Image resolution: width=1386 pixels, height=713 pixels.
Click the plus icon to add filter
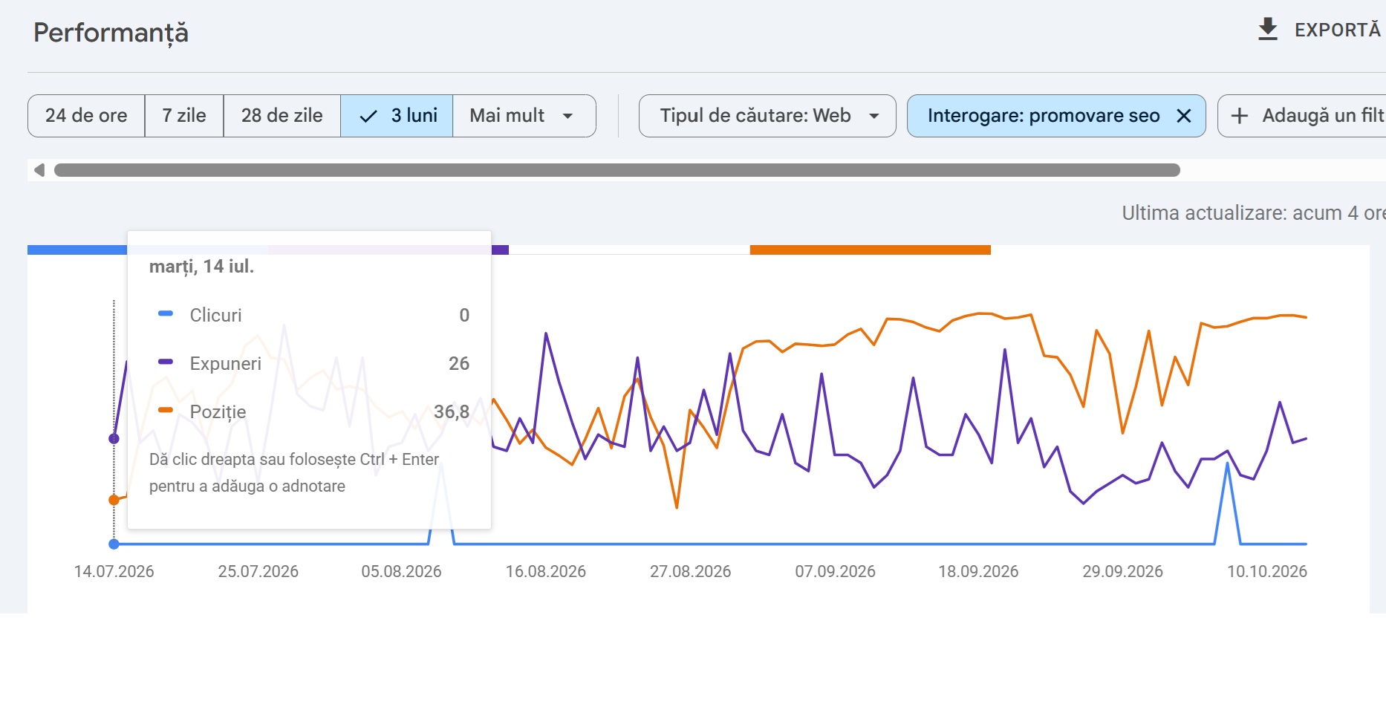pyautogui.click(x=1240, y=116)
